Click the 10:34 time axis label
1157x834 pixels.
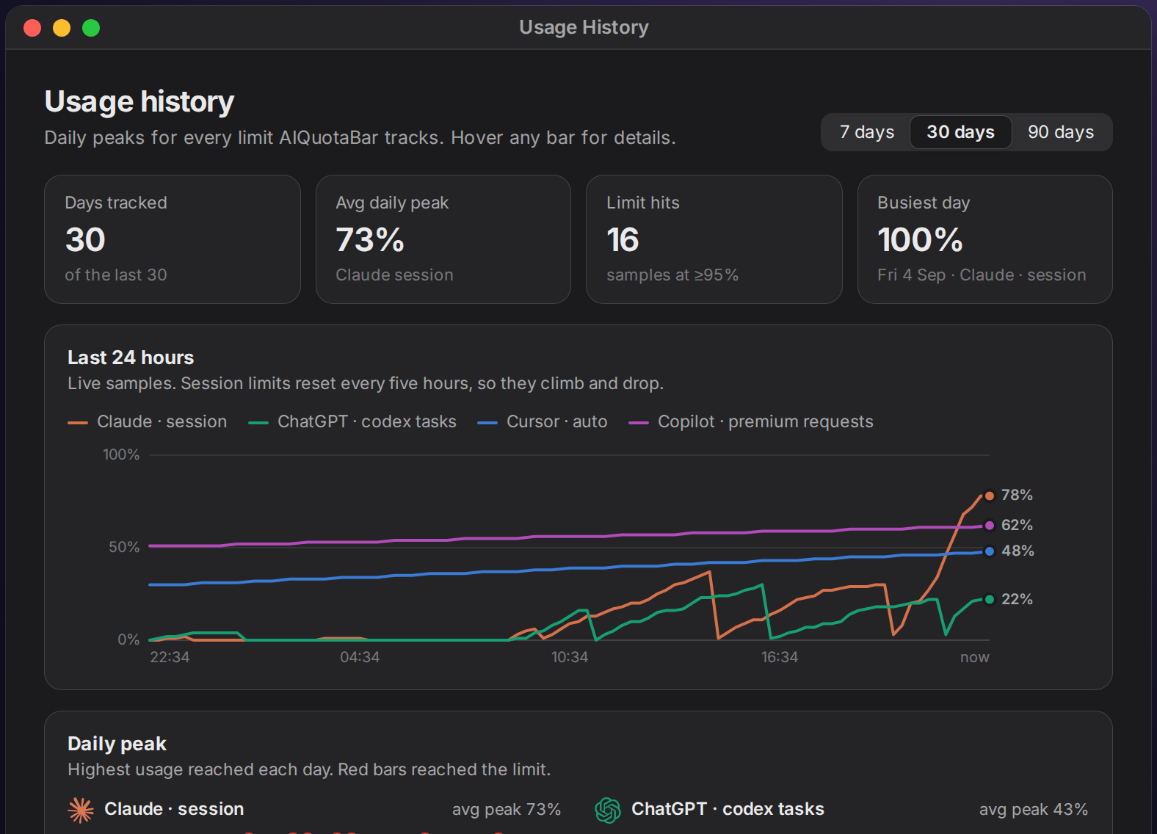[x=570, y=657]
